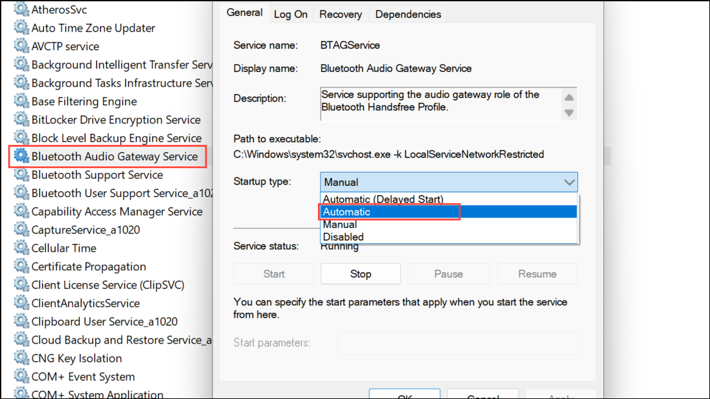Screen dimensions: 710x399
Task: Click the BitLocker Drive Encryption Service icon
Action: pyautogui.click(x=21, y=119)
